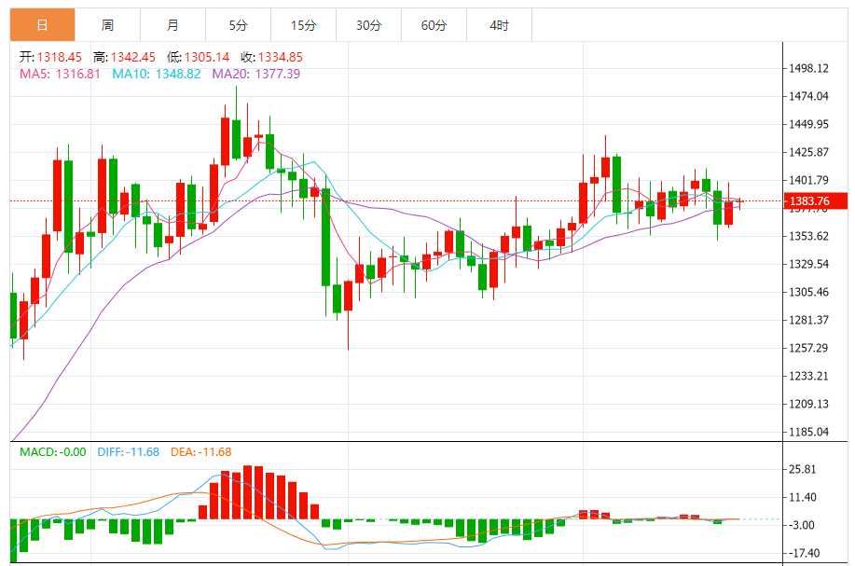
Task: Click the 1257.29 price axis label
Action: pyautogui.click(x=808, y=349)
